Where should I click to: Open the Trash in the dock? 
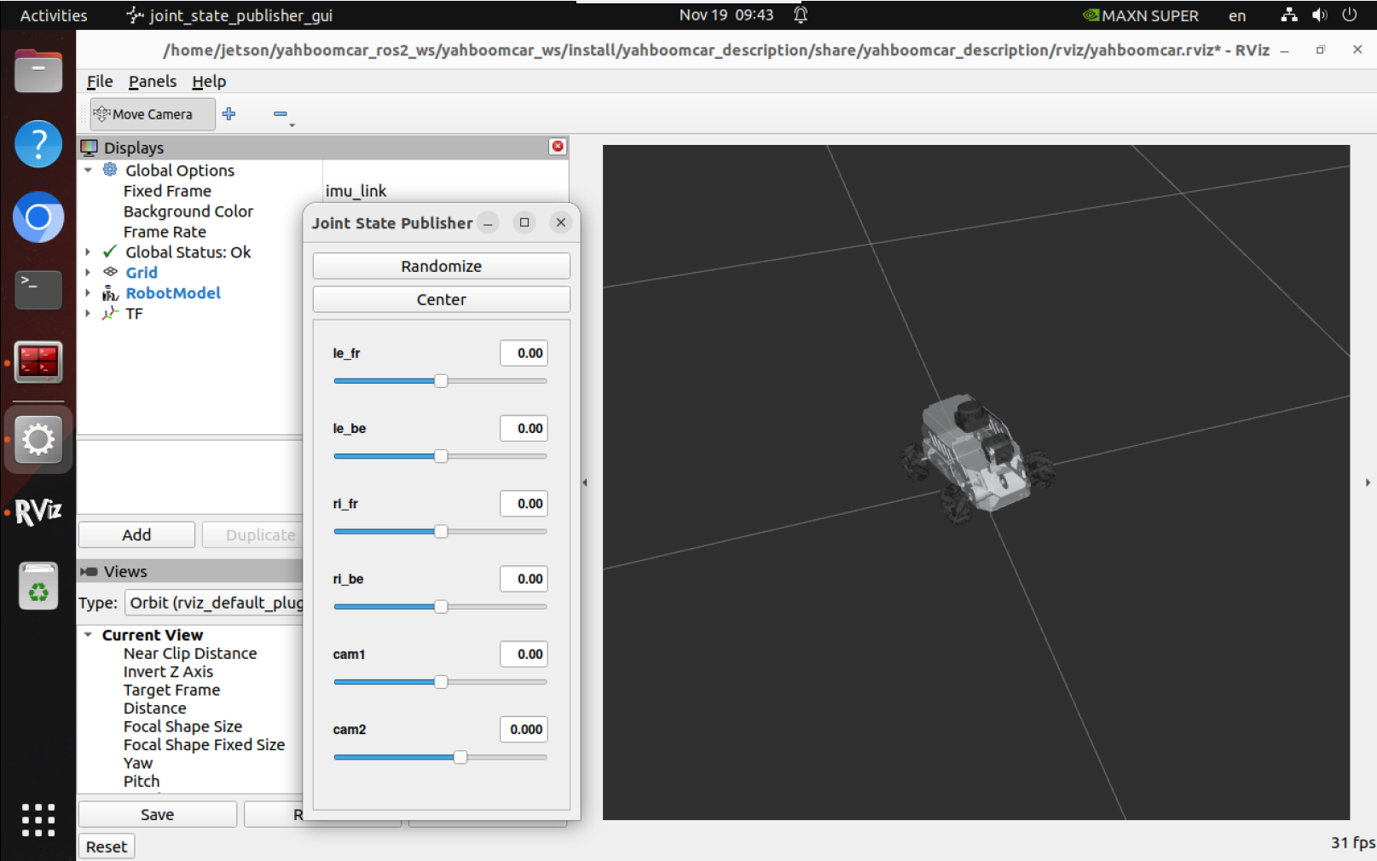pos(38,586)
